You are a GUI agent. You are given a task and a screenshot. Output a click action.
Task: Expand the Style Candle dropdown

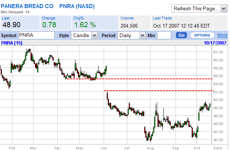(x=85, y=35)
